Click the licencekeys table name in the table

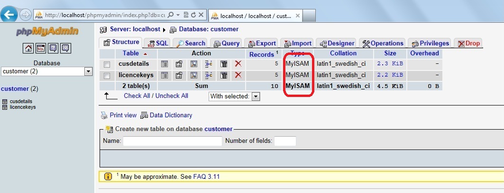pyautogui.click(x=136, y=75)
